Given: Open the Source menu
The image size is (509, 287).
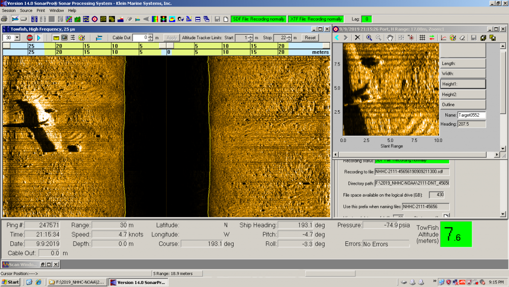Looking at the screenshot, I should click(26, 10).
